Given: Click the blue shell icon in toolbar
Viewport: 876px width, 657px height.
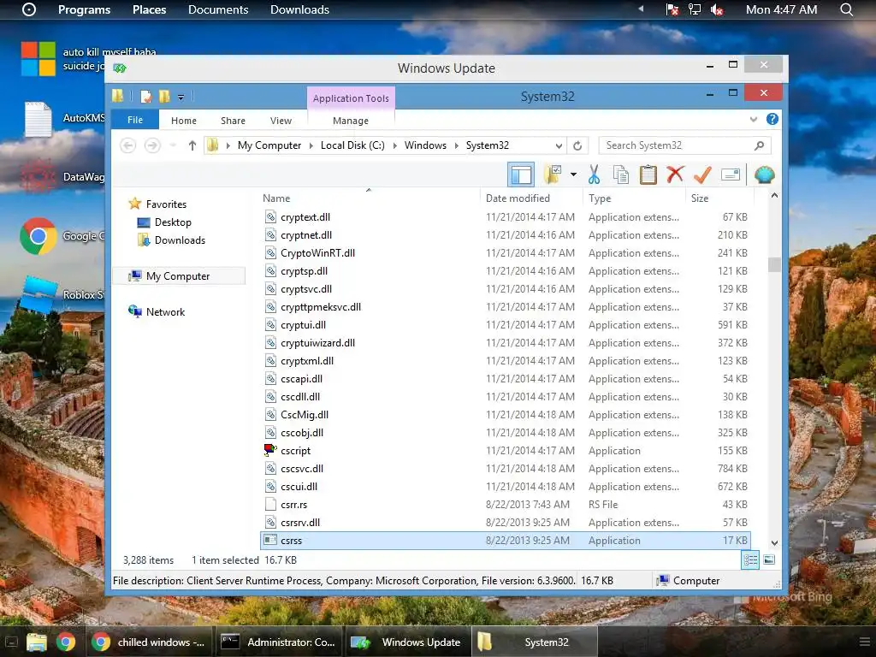Looking at the screenshot, I should [764, 175].
